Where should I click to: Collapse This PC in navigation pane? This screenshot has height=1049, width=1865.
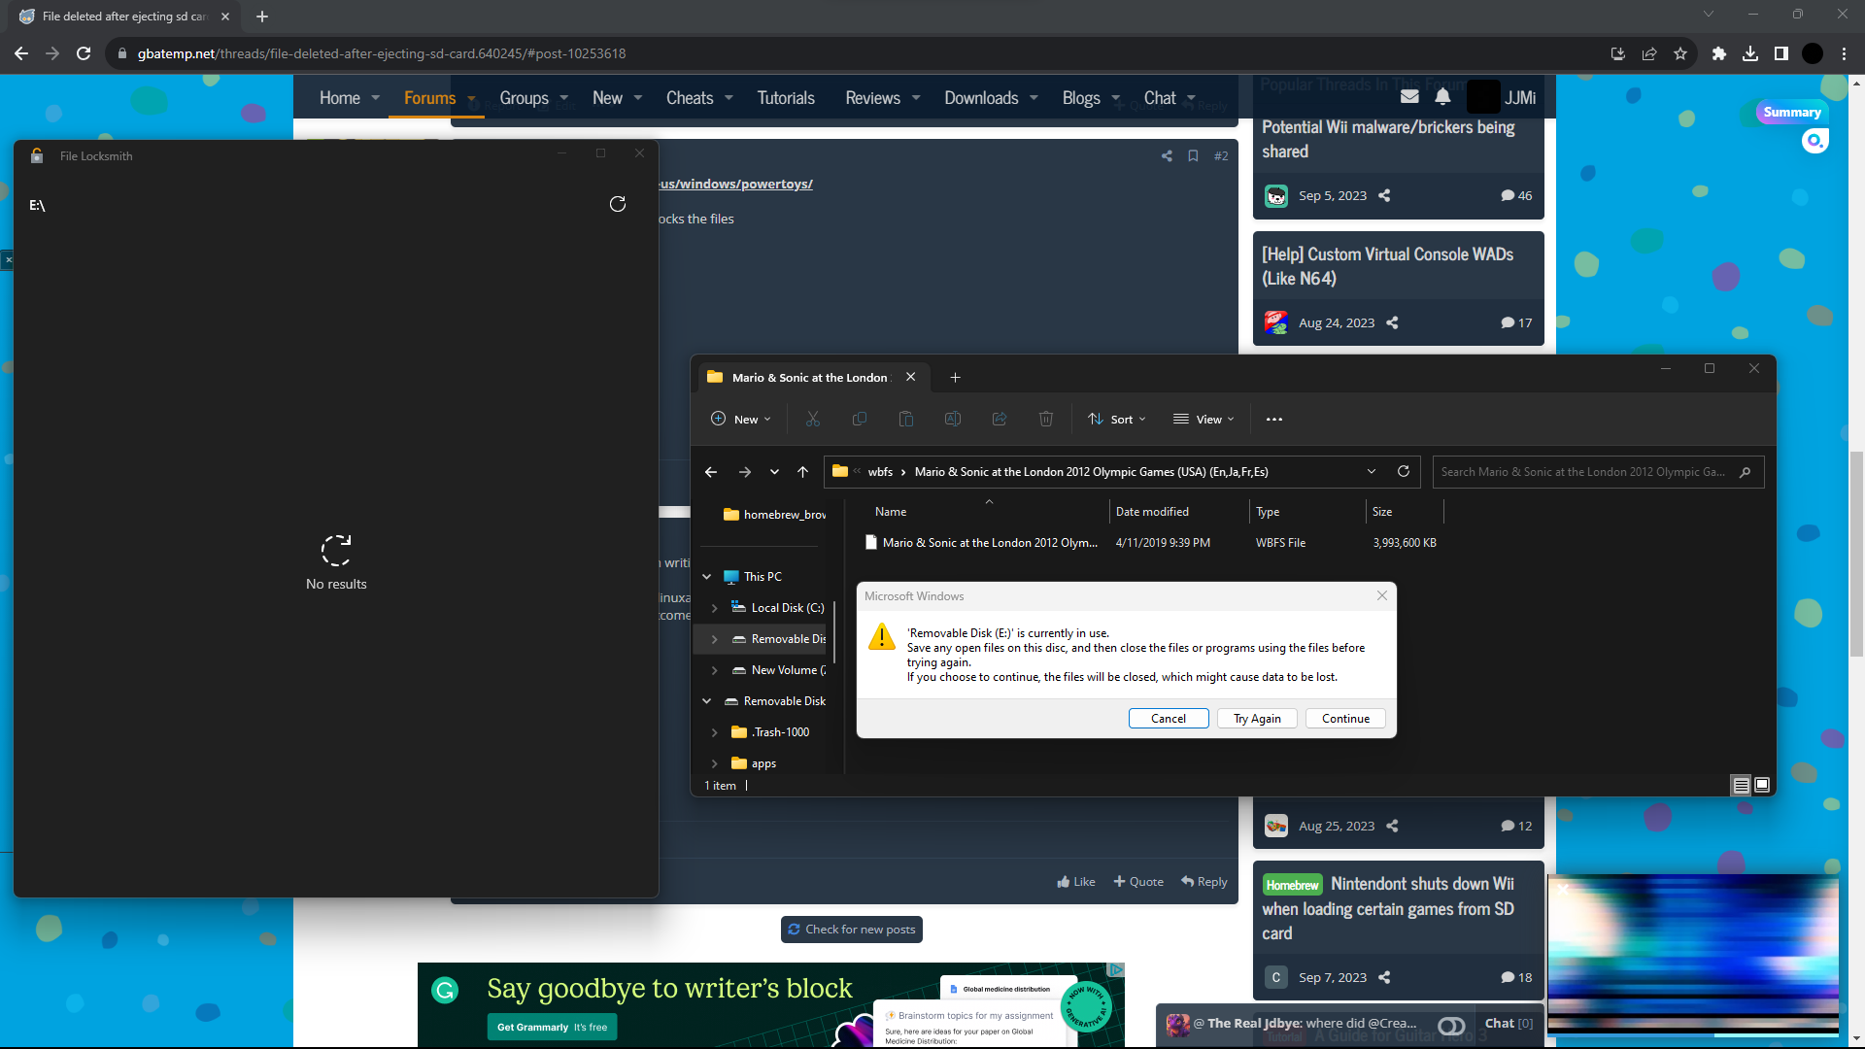point(707,577)
